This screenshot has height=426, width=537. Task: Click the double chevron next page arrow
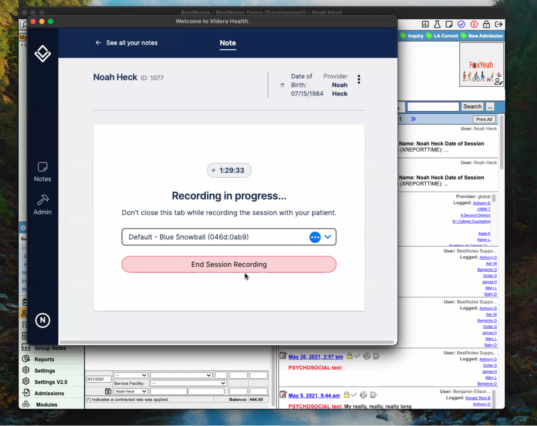(413, 119)
